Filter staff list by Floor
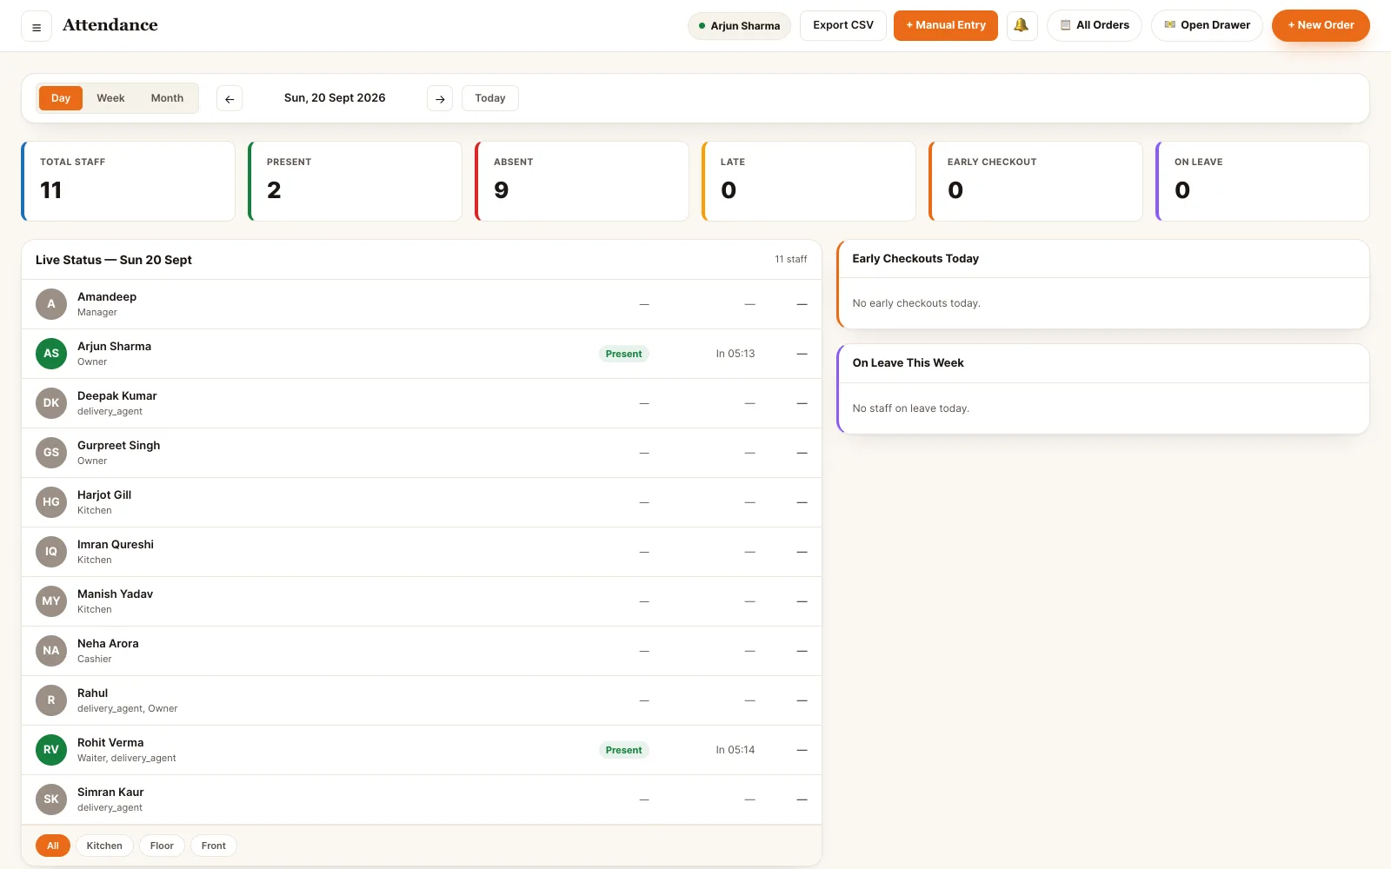1391x869 pixels. pyautogui.click(x=162, y=846)
